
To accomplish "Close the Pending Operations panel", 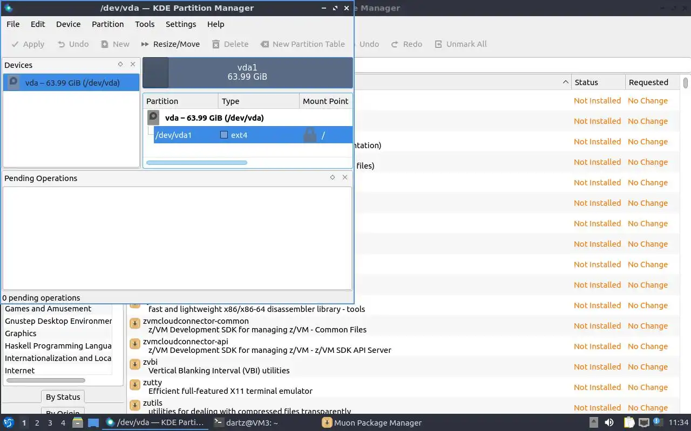I will [345, 177].
